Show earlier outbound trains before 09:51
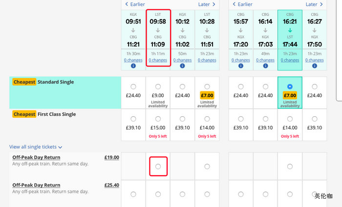This screenshot has height=207, width=342. (136, 4)
